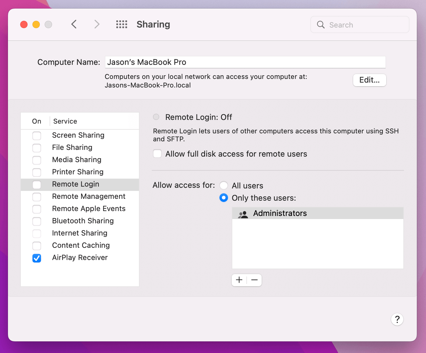Open the Edit… hostname button

(369, 80)
